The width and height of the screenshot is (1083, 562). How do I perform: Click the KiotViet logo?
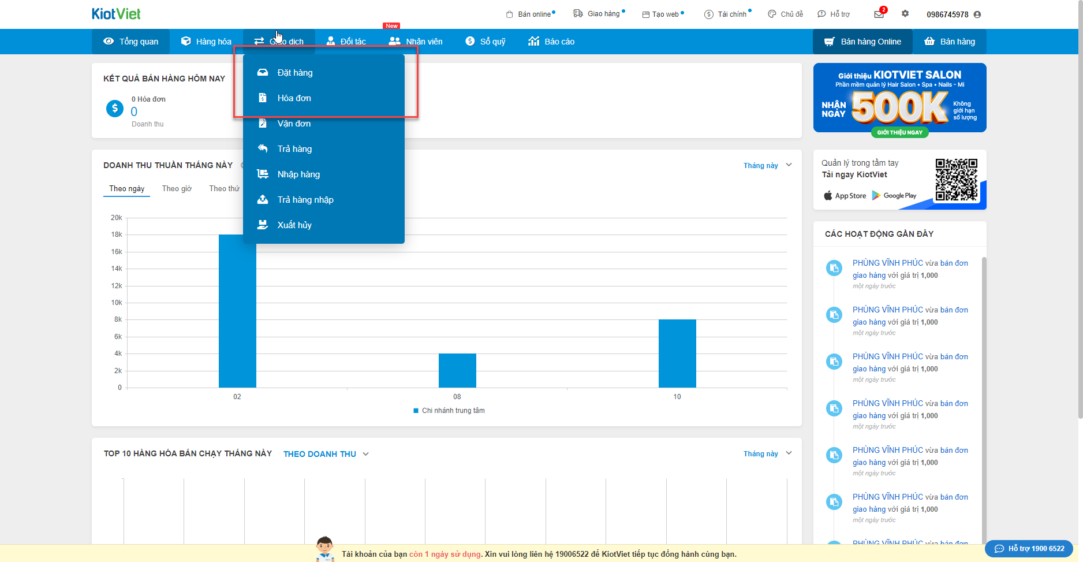[116, 14]
